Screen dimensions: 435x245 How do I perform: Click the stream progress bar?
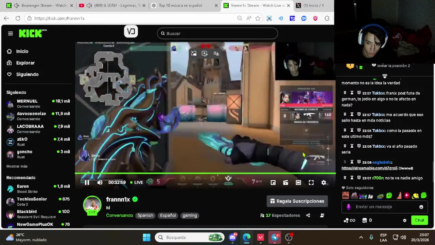click(x=205, y=174)
